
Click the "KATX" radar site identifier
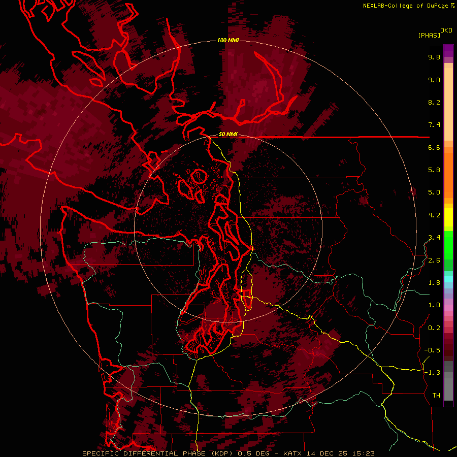293,453
